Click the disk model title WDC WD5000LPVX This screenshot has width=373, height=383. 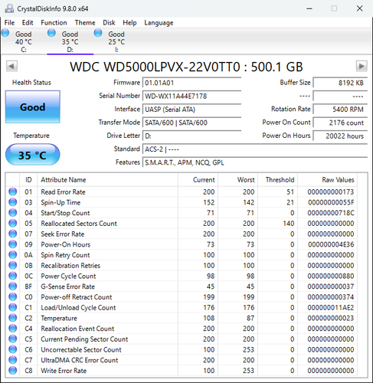tap(186, 67)
